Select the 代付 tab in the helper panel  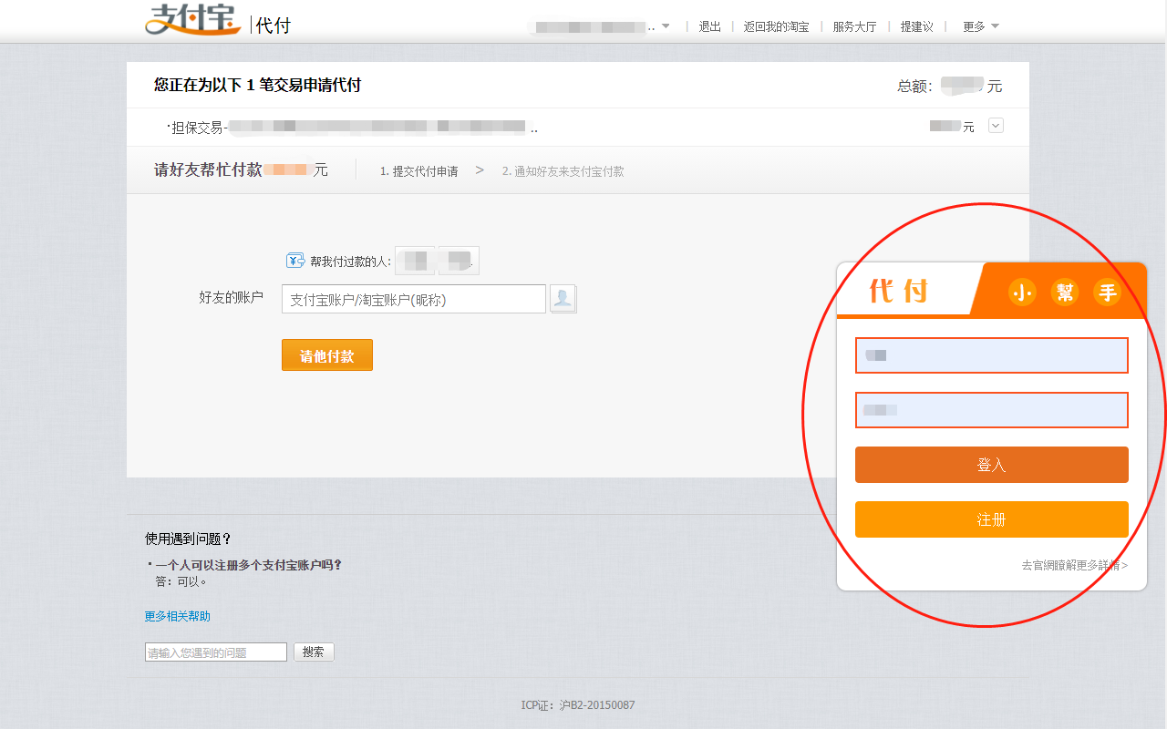coord(899,291)
